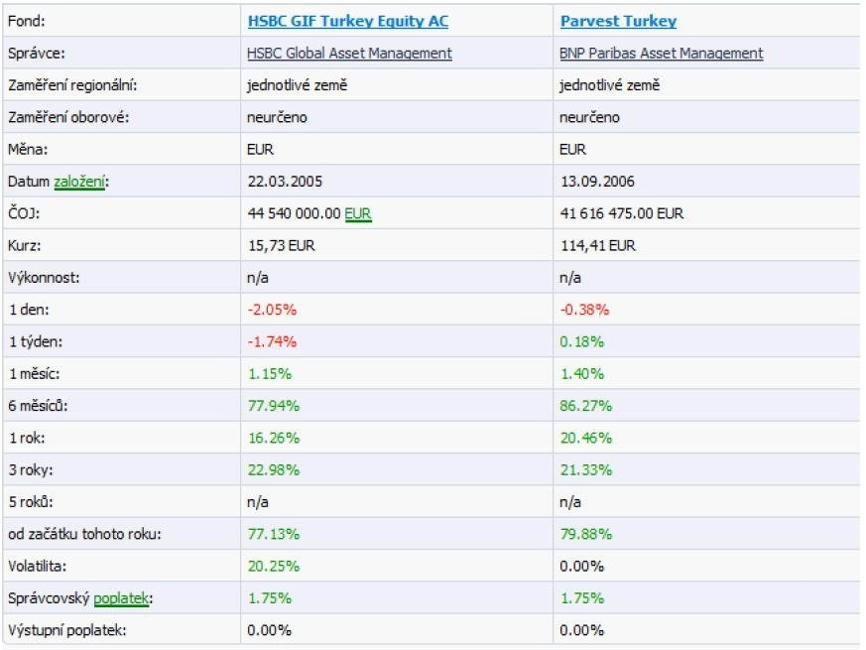The image size is (866, 650).
Task: Click the HSBC Kurz value 15,73 EUR
Action: (281, 245)
